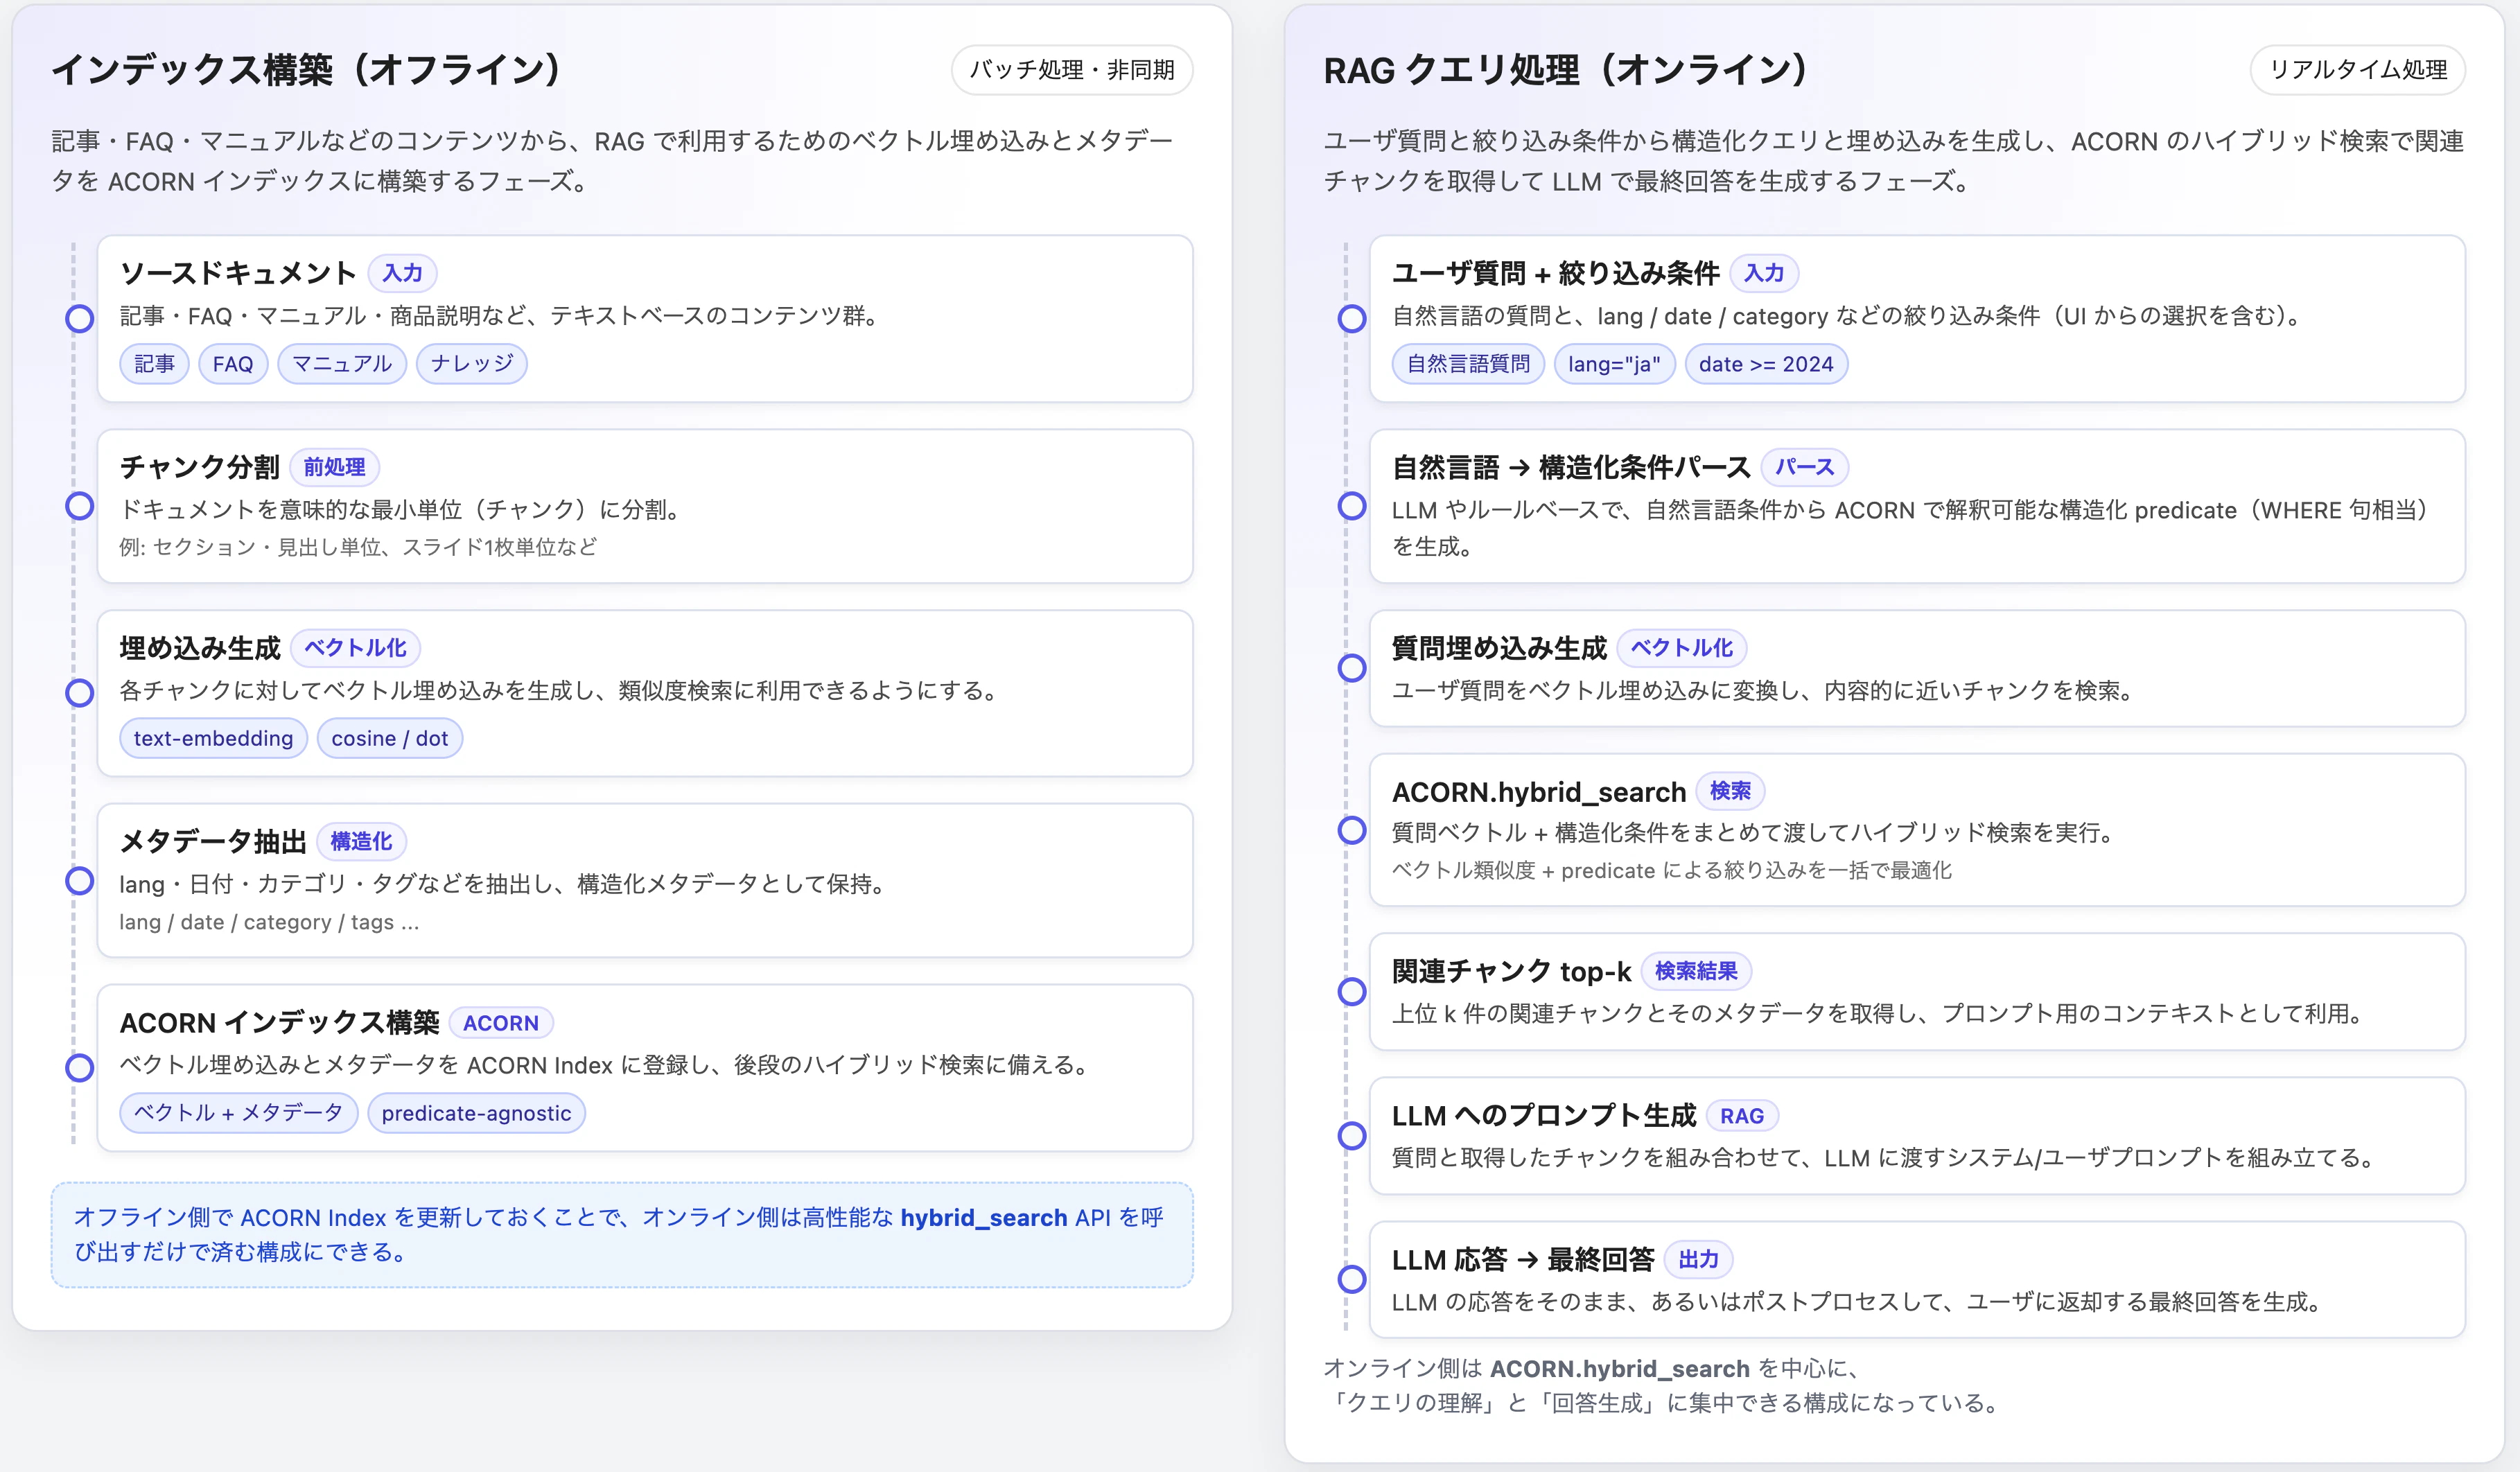Click the cosine / dot chip
2520x1472 pixels.
coord(390,738)
